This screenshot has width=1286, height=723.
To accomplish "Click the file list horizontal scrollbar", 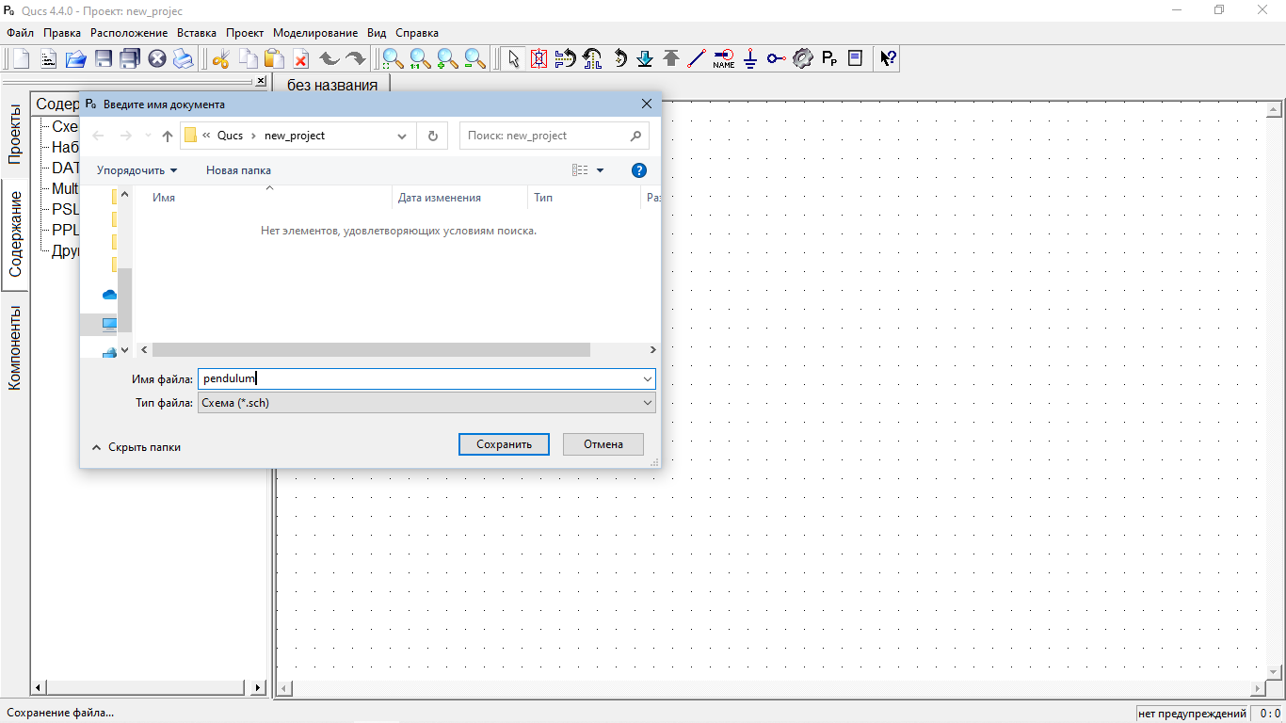I will tap(371, 349).
